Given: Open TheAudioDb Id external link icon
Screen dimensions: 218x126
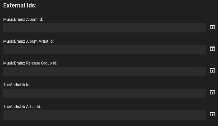Looking at the screenshot, I should tap(212, 92).
